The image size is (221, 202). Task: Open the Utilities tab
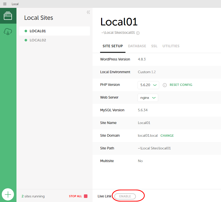171,46
